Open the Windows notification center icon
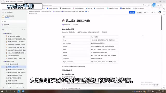 click(x=163, y=91)
